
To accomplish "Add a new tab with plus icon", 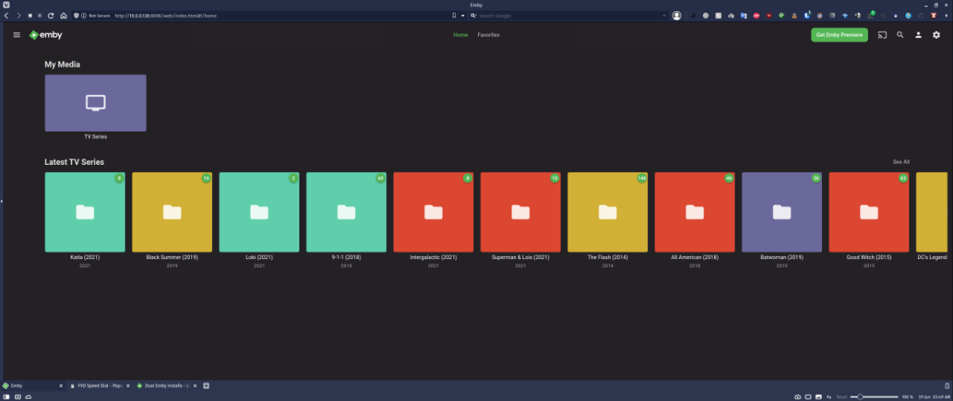I will click(206, 385).
